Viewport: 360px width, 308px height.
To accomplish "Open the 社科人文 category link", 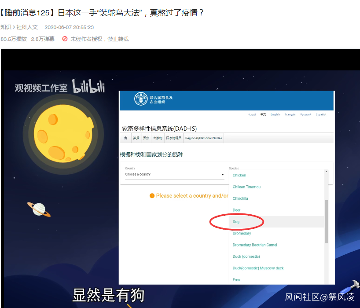I will [27, 27].
